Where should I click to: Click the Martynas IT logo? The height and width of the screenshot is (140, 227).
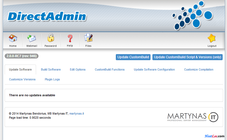click(x=193, y=117)
